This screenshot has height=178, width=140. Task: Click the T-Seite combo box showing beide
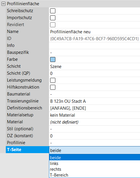coord(94,150)
